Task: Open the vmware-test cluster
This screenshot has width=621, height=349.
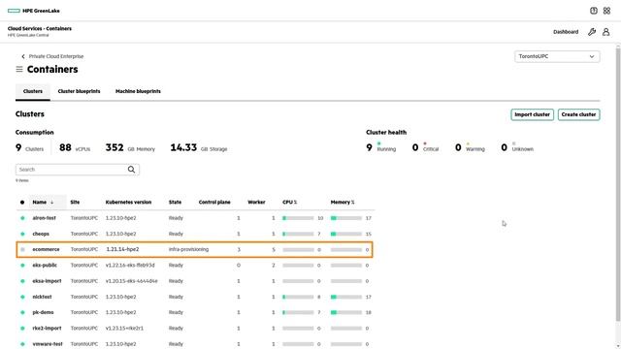Action: coord(48,344)
